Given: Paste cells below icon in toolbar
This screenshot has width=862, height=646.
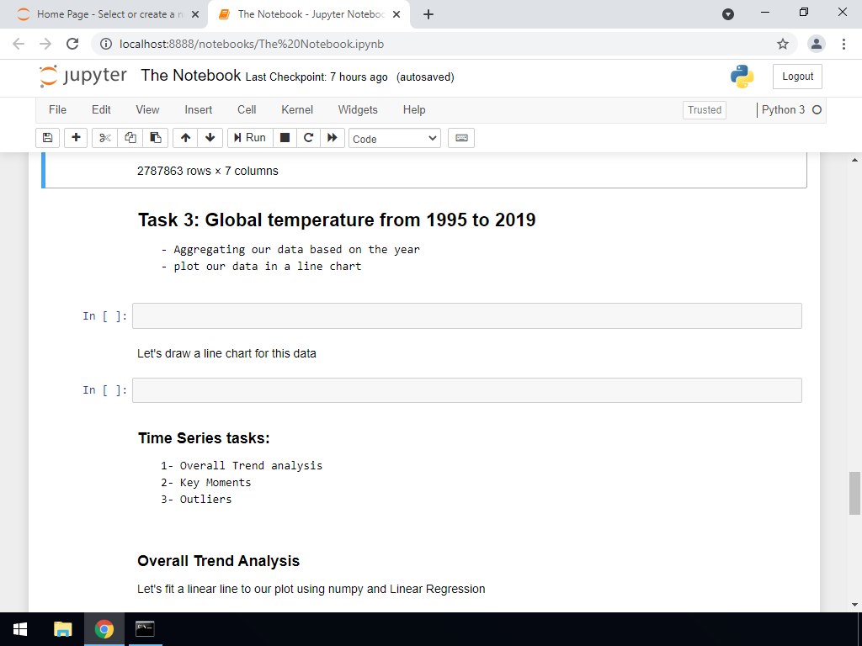Looking at the screenshot, I should tap(156, 138).
